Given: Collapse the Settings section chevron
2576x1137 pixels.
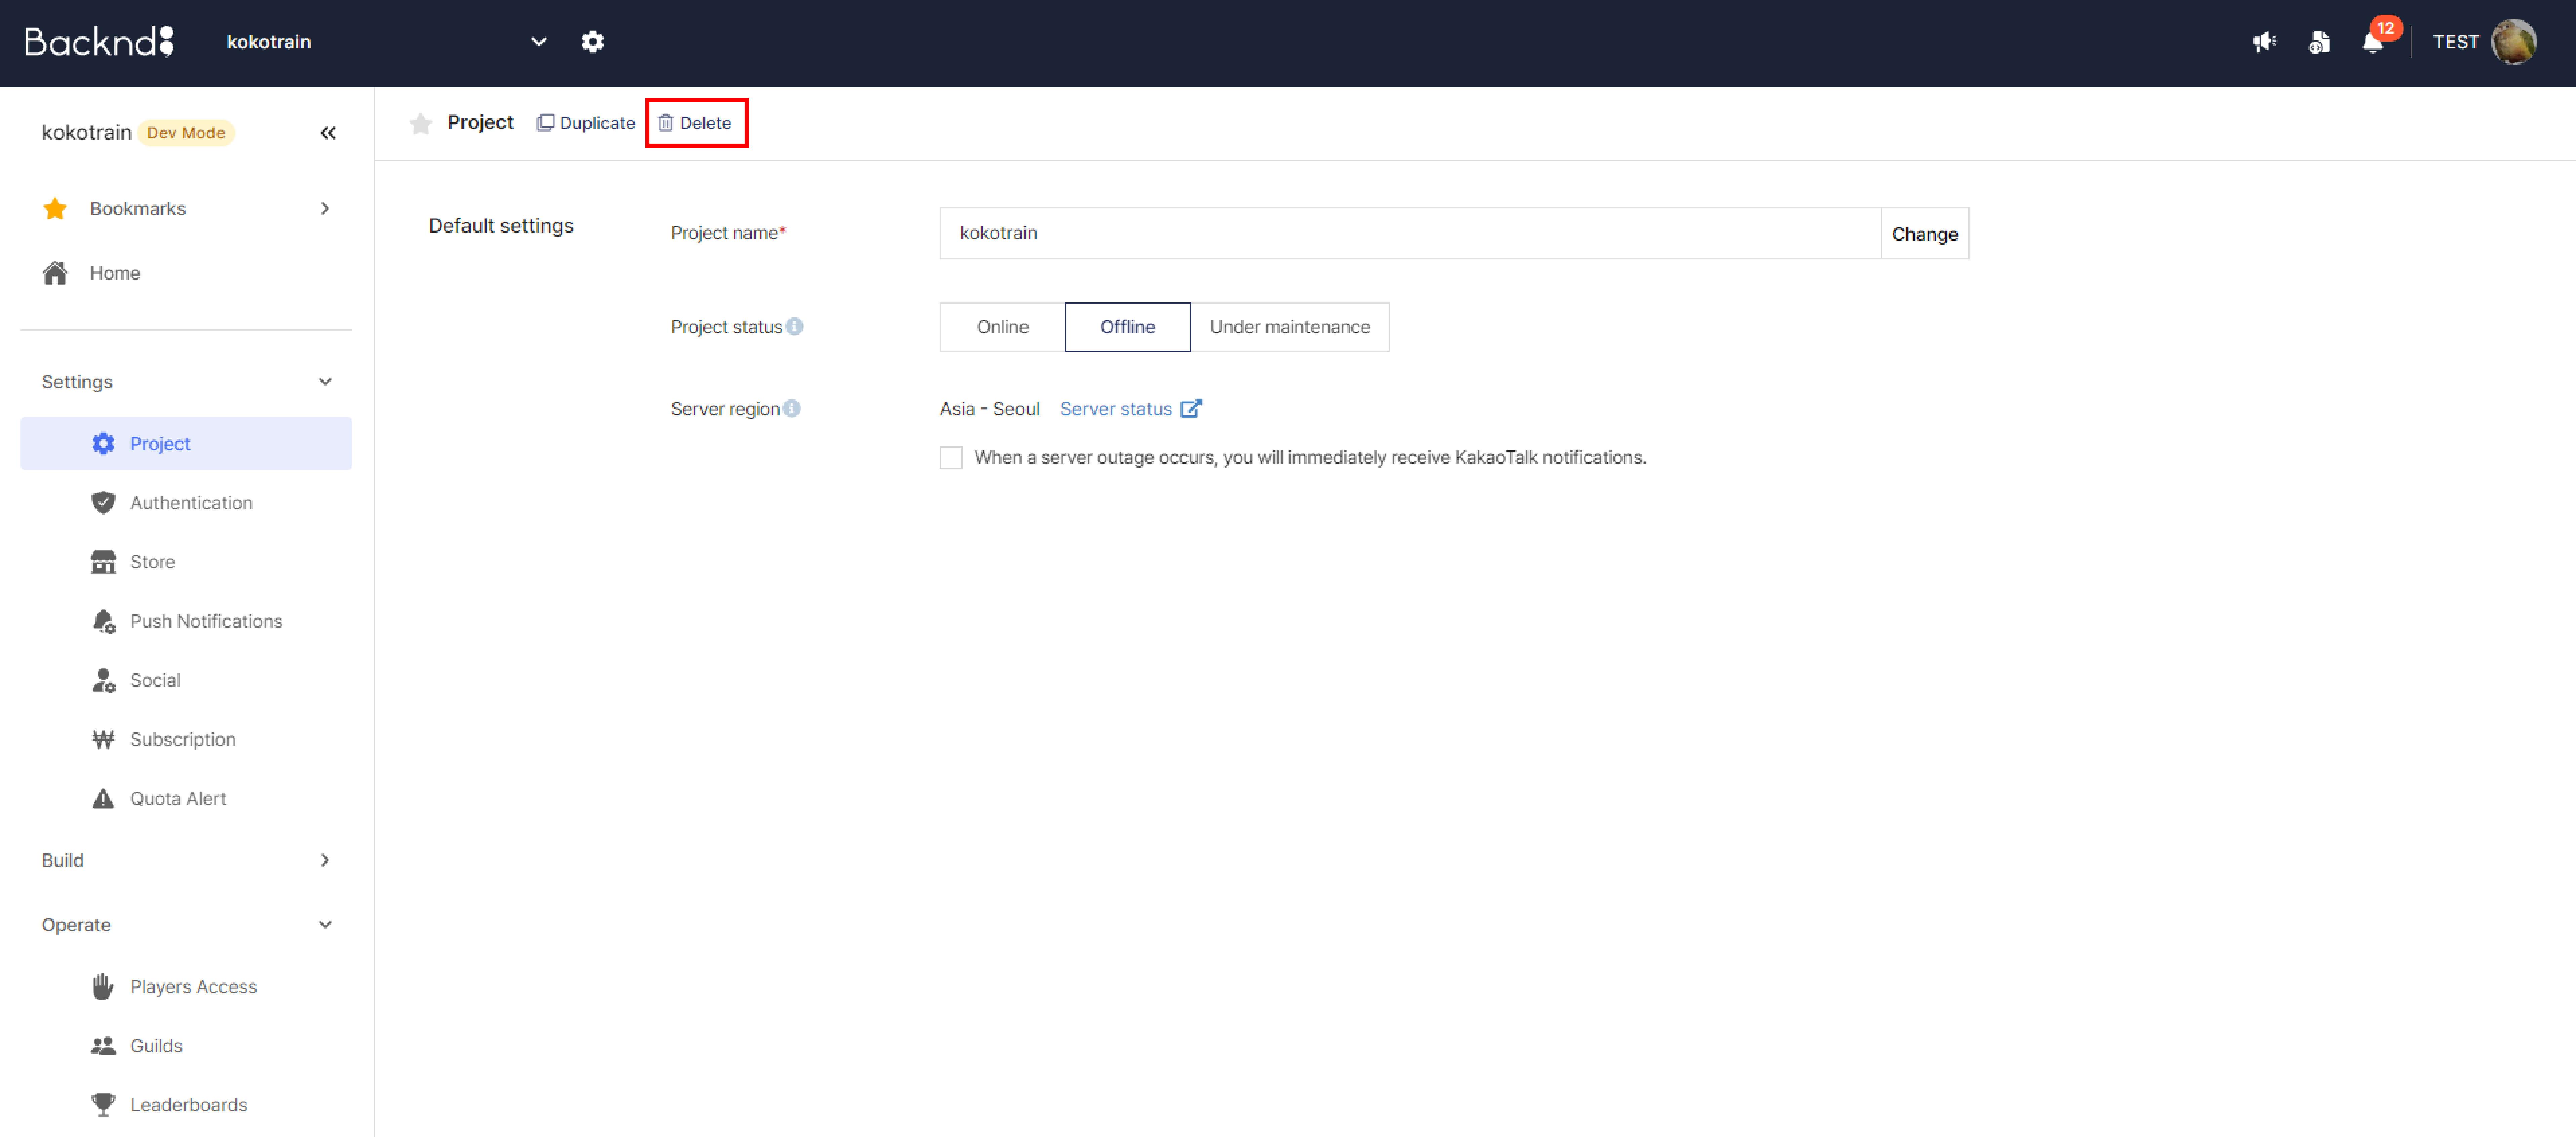Looking at the screenshot, I should tap(325, 382).
